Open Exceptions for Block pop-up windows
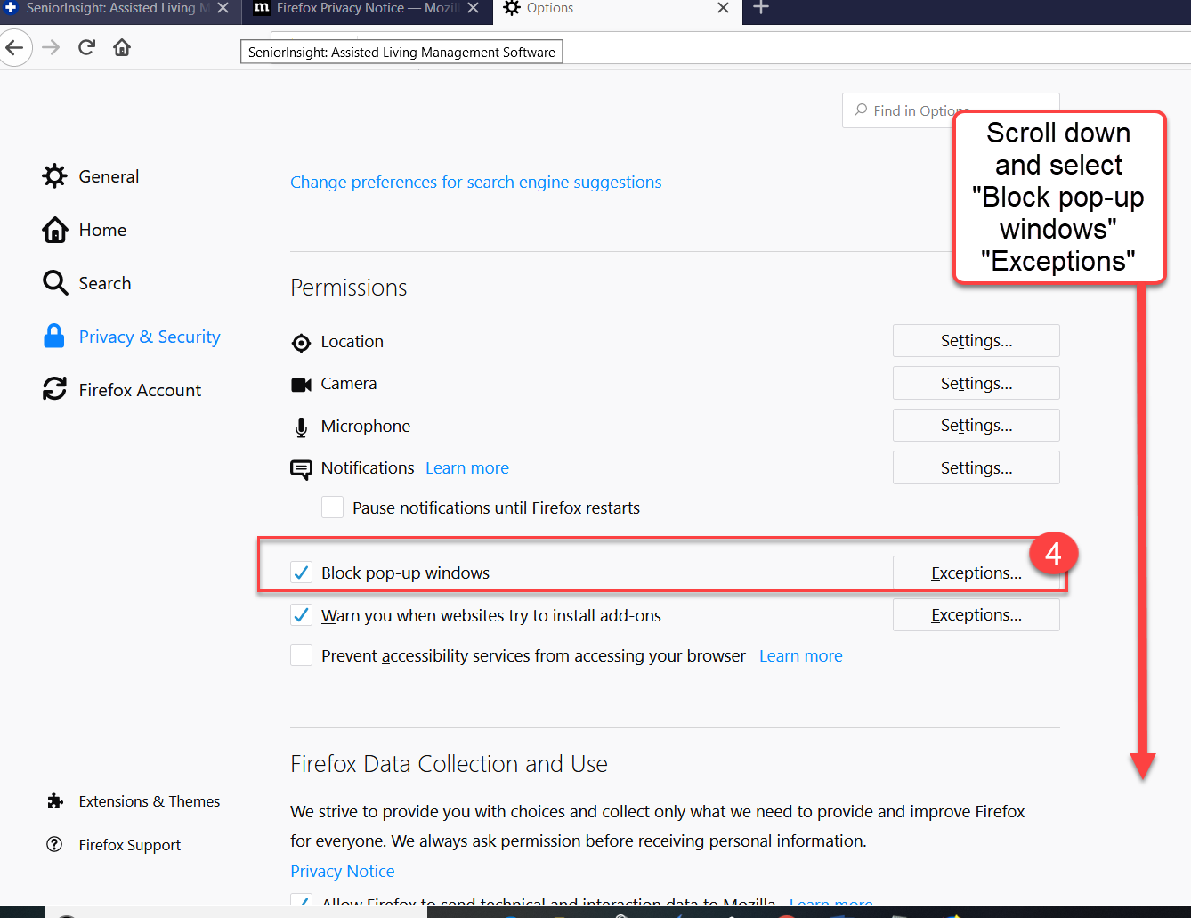Screen dimensions: 1191x918 (976, 573)
